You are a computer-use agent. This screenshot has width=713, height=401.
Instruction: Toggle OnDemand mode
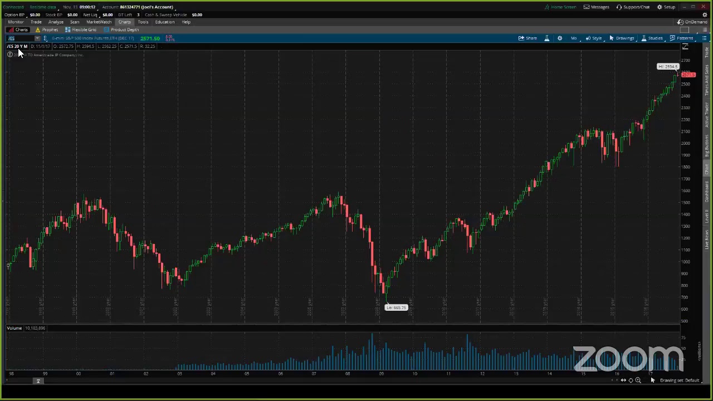[x=692, y=22]
